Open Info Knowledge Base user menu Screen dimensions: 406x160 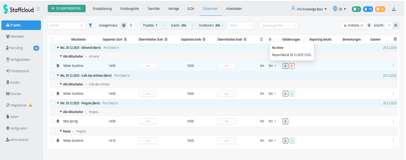click(x=309, y=9)
